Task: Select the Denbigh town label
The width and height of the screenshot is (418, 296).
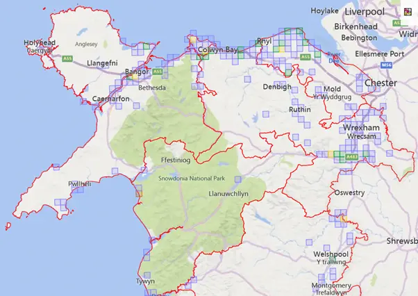Action: pyautogui.click(x=277, y=87)
